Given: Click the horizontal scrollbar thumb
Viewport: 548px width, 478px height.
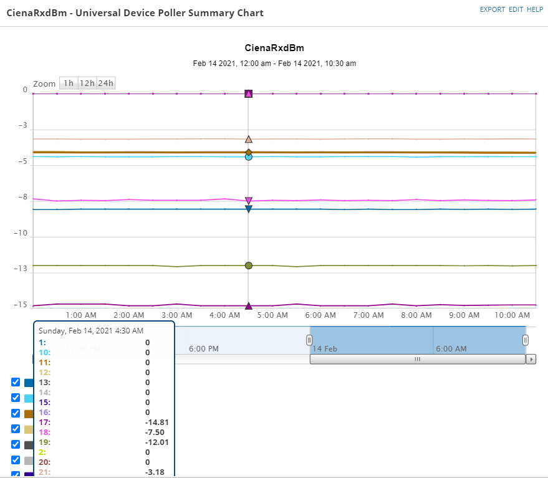Looking at the screenshot, I should (418, 359).
